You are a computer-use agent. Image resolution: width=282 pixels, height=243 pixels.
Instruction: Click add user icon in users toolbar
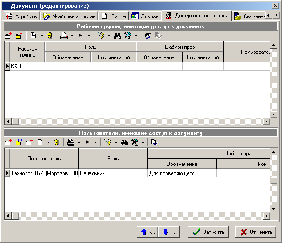click(8, 142)
